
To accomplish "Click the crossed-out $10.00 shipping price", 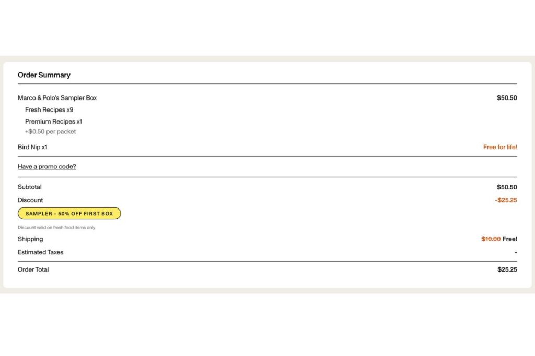I will 491,239.
